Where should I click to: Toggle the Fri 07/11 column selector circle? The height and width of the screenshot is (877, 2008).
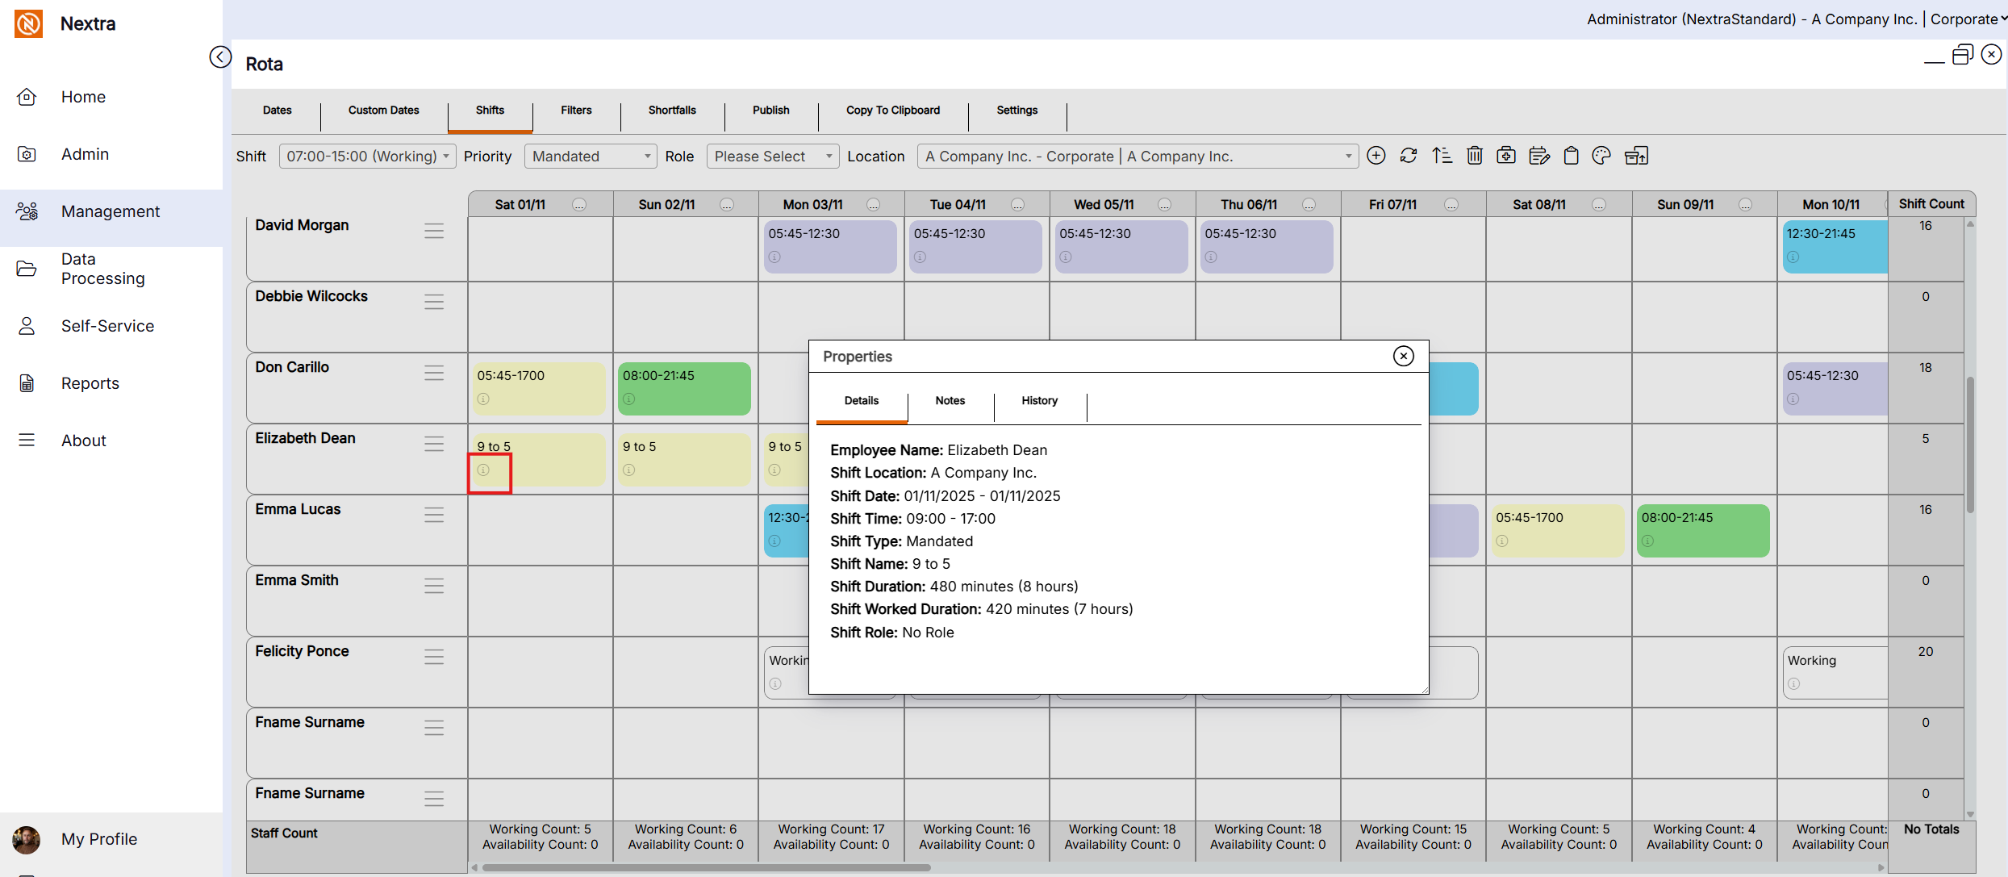click(1451, 205)
